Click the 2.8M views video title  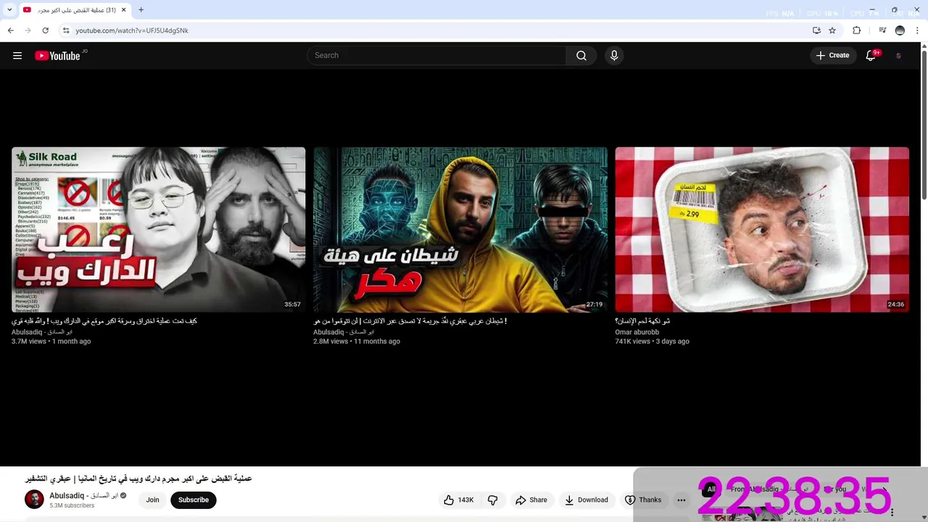click(x=410, y=320)
